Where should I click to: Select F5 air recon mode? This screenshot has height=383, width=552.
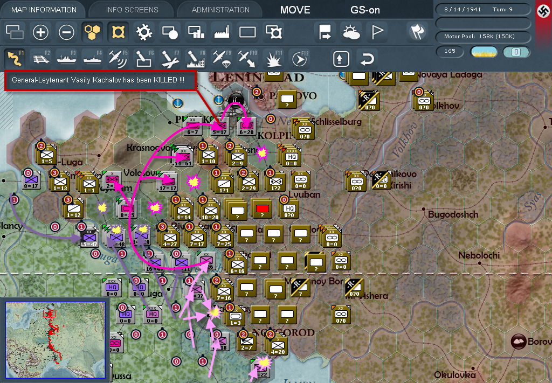coord(118,58)
